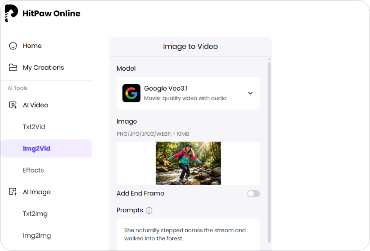This screenshot has width=370, height=251.
Task: Enable the Add End Frame switch
Action: pyautogui.click(x=253, y=193)
